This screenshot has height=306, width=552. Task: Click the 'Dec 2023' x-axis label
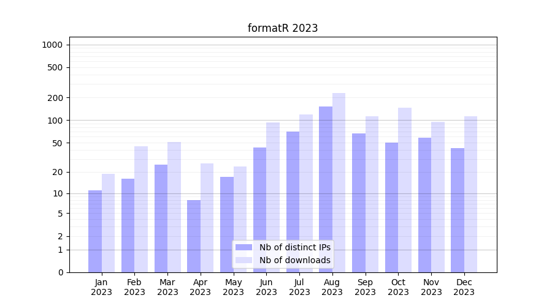464,287
